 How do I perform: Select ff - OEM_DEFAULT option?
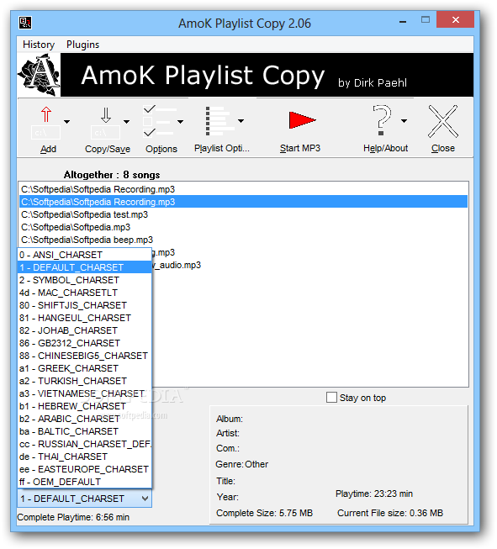84,482
